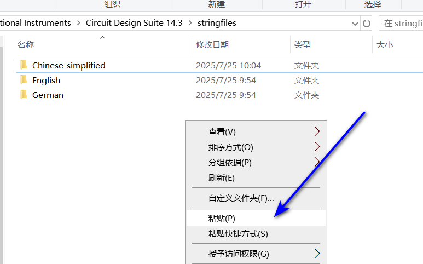Click the Chinese-simplified folder icon
This screenshot has width=423, height=264.
23,65
